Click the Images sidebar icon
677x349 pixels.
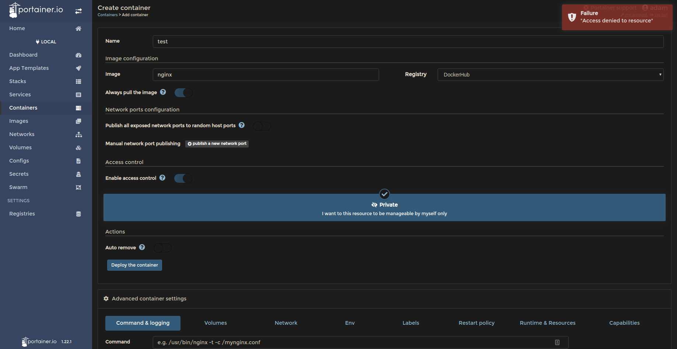tap(78, 121)
